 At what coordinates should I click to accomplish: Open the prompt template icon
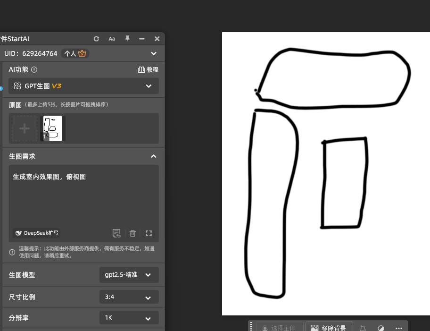tap(116, 233)
